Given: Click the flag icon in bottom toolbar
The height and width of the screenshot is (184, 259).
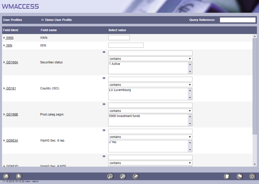Looking at the screenshot, I should click(240, 176).
